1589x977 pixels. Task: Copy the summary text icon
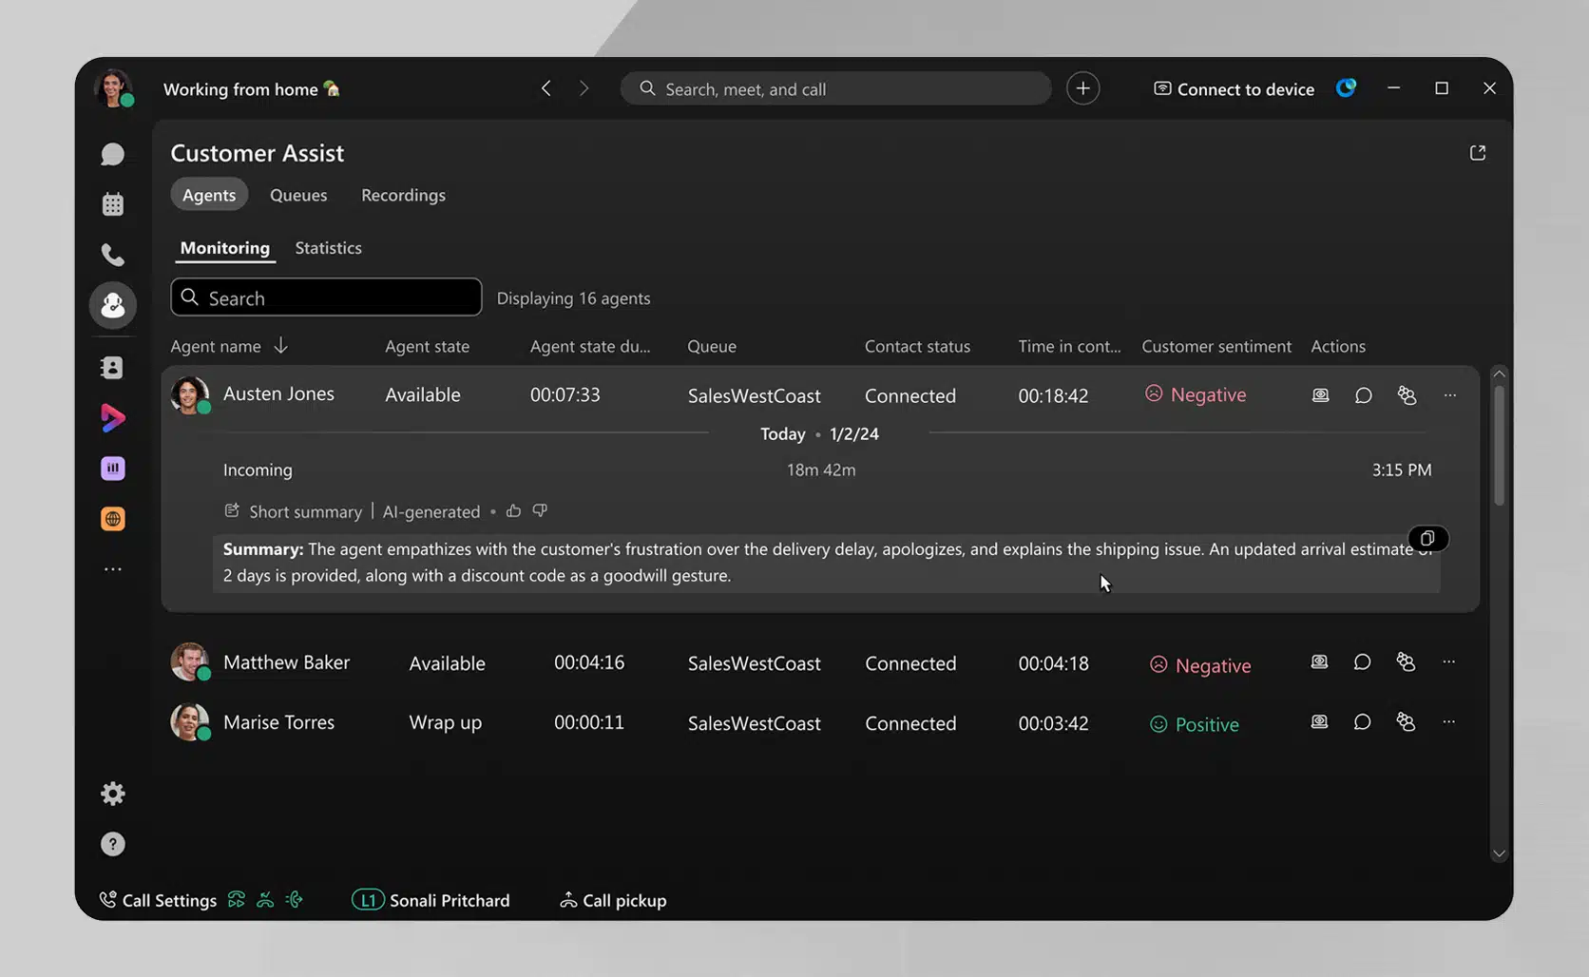click(x=1427, y=539)
